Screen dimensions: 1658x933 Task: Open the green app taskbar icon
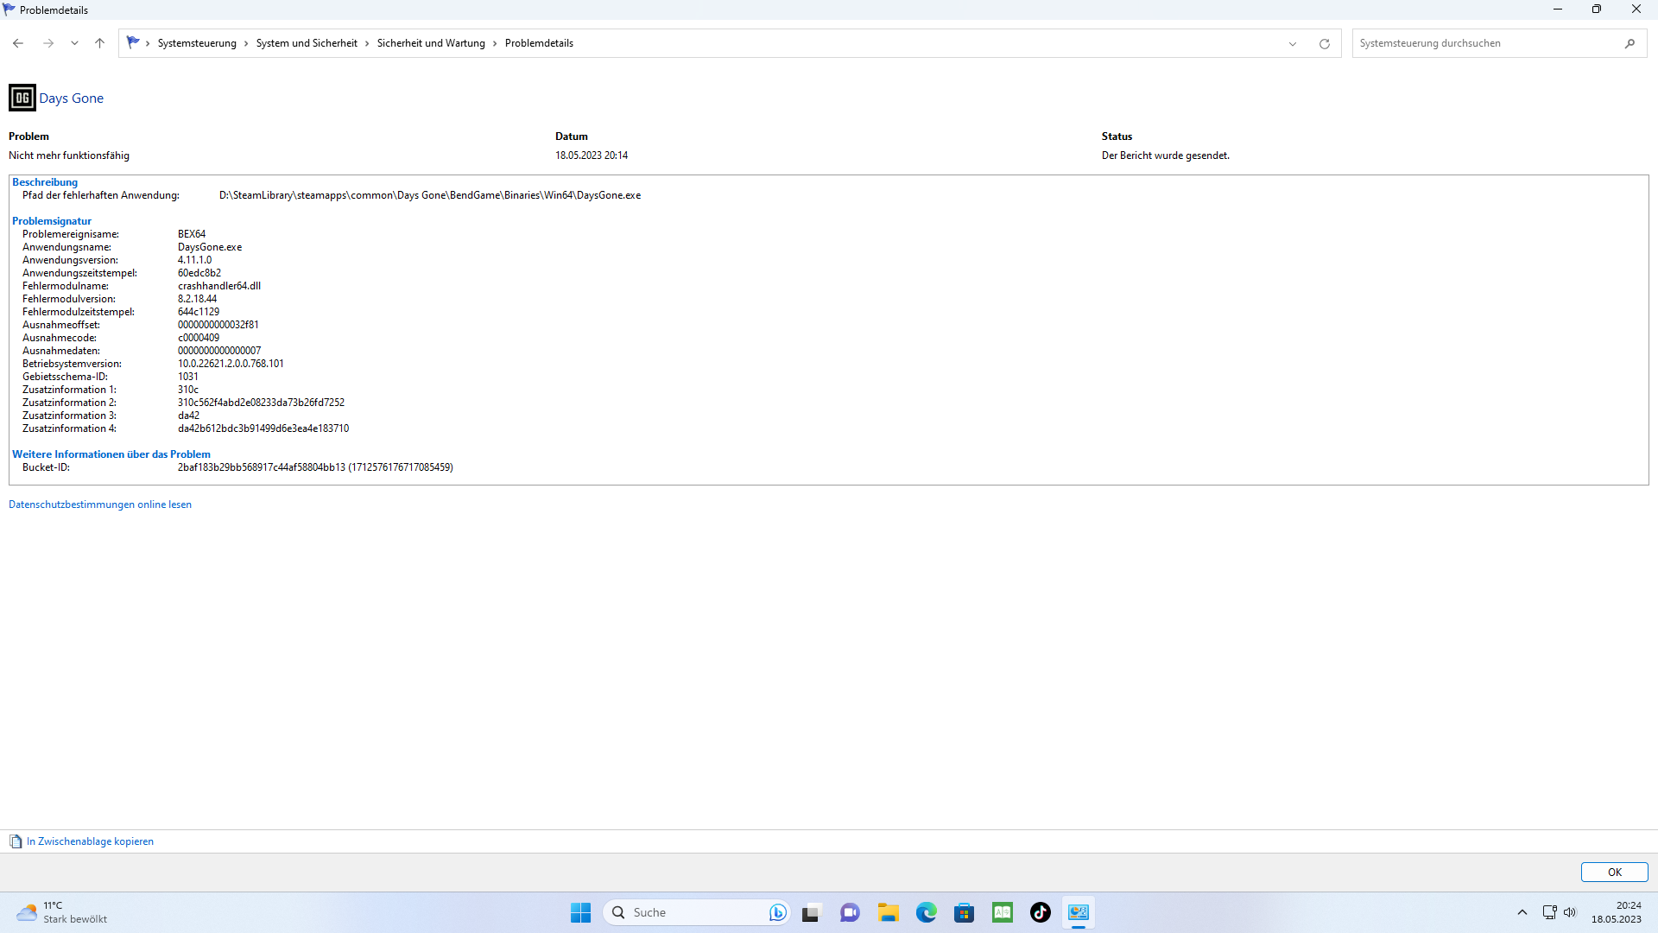tap(1003, 912)
